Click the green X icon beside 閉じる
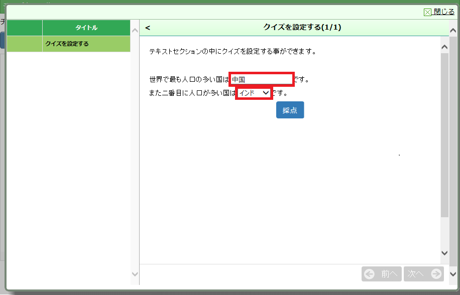The image size is (460, 295). click(427, 12)
